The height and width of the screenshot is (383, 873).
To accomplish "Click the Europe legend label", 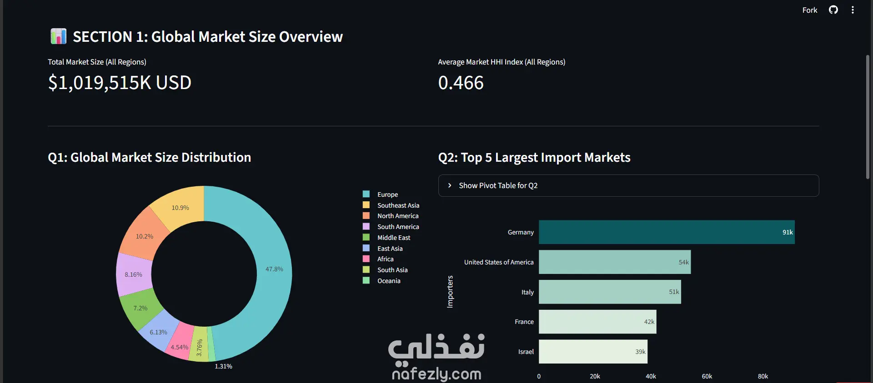I will 387,194.
